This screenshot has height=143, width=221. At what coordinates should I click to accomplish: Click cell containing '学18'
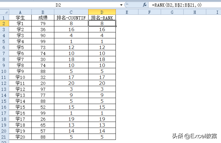pos(20,125)
